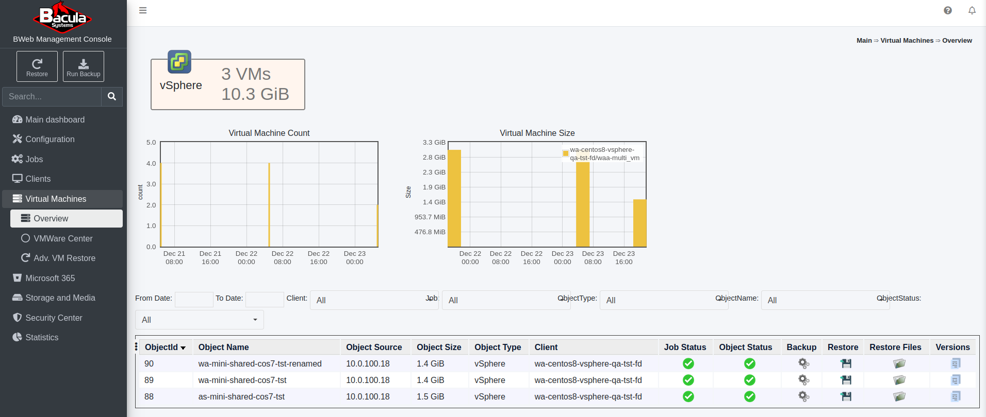
Task: Click backup gear icon for object 90
Action: click(x=803, y=363)
